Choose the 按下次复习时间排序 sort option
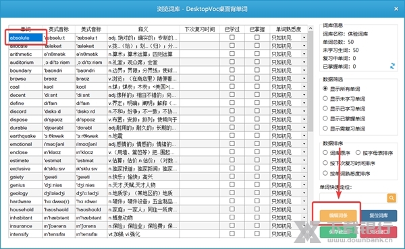The image size is (405, 249). tap(325, 163)
